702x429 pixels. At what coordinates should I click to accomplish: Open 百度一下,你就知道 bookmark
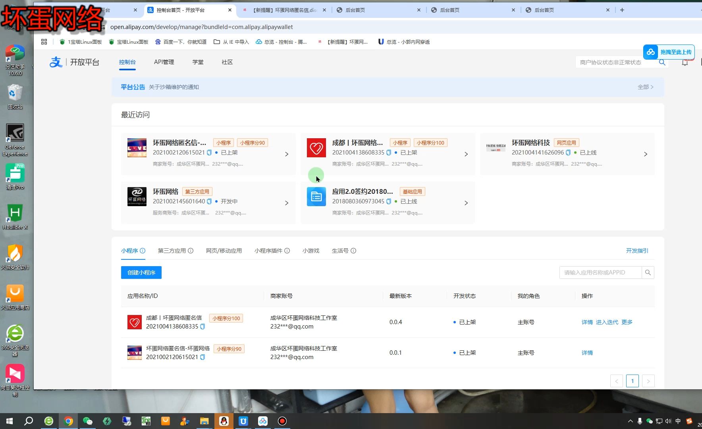pos(181,42)
